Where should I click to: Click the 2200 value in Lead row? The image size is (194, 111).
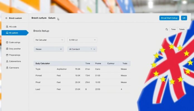[98, 89]
